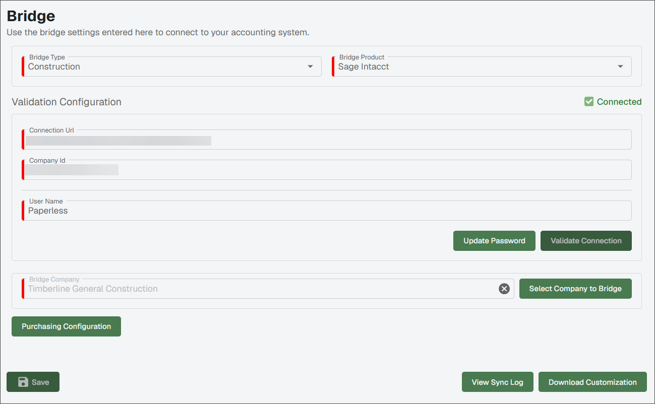Viewport: 655px width, 404px height.
Task: Click Select Company to Bridge button
Action: [x=575, y=289]
